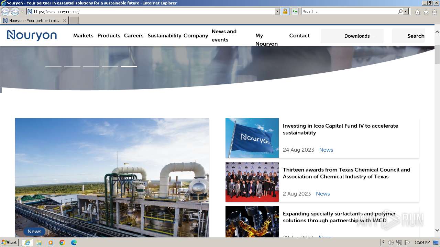Click the date text 24 Aug 2023
This screenshot has width=440, height=247.
pos(298,150)
